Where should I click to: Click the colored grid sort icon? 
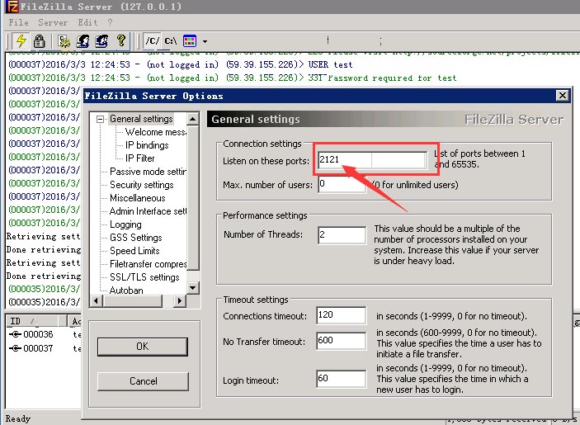(190, 41)
